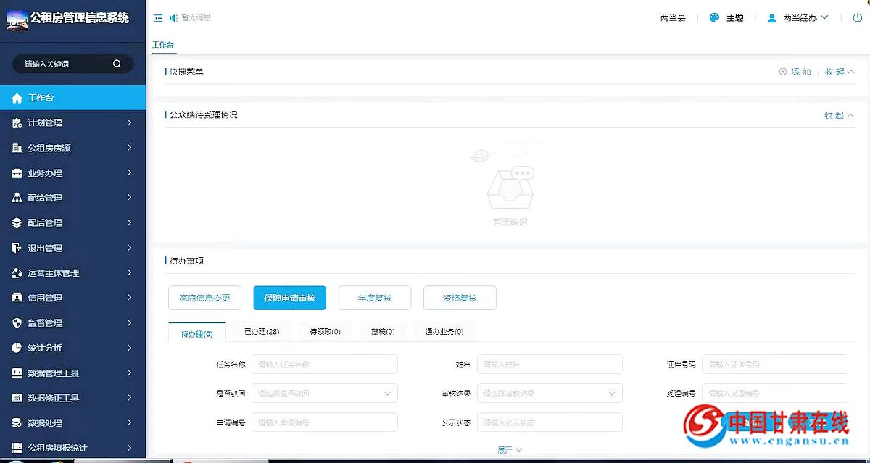
Task: Switch to the 已办理(28) tab
Action: pos(260,331)
